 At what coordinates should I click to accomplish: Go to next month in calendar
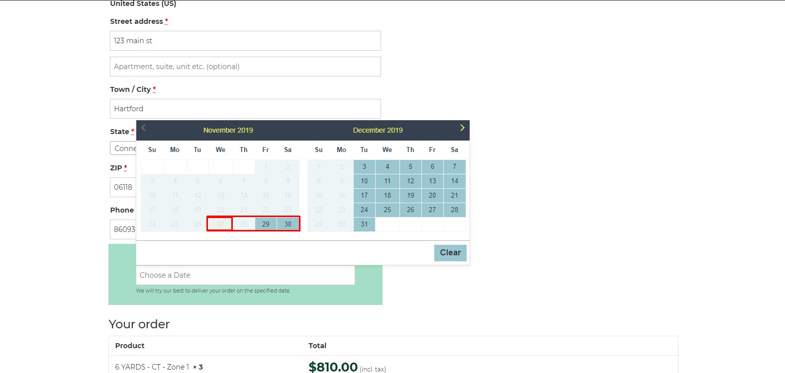(x=462, y=128)
